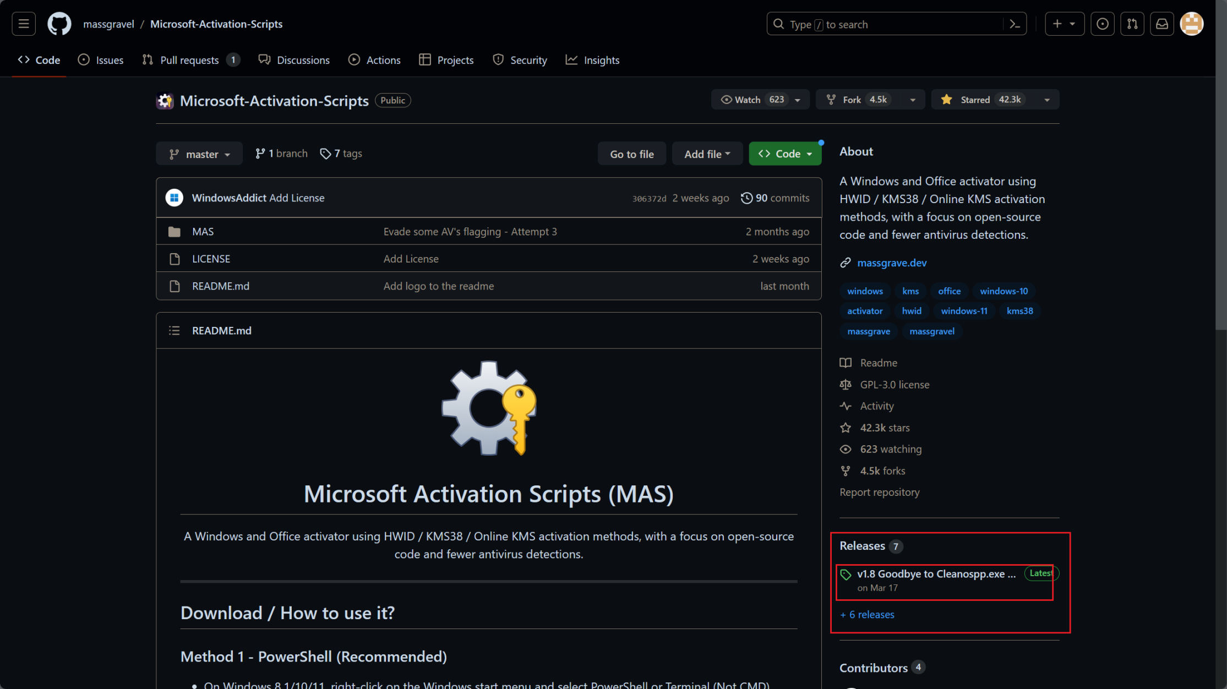
Task: Open the Add file dropdown
Action: 707,154
